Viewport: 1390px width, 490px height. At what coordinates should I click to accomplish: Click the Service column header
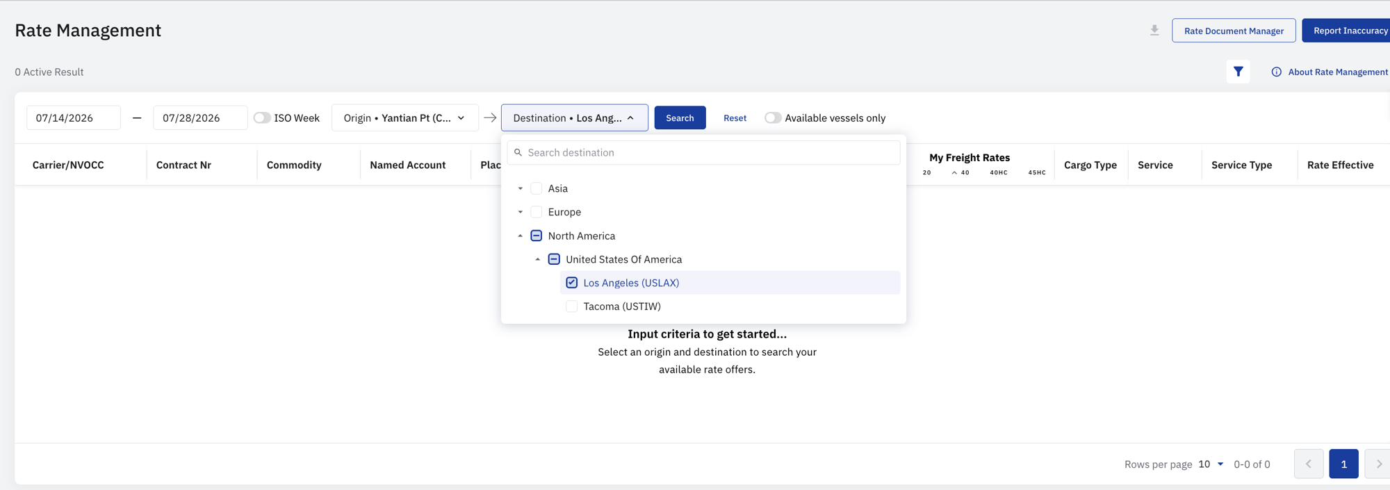coord(1155,165)
